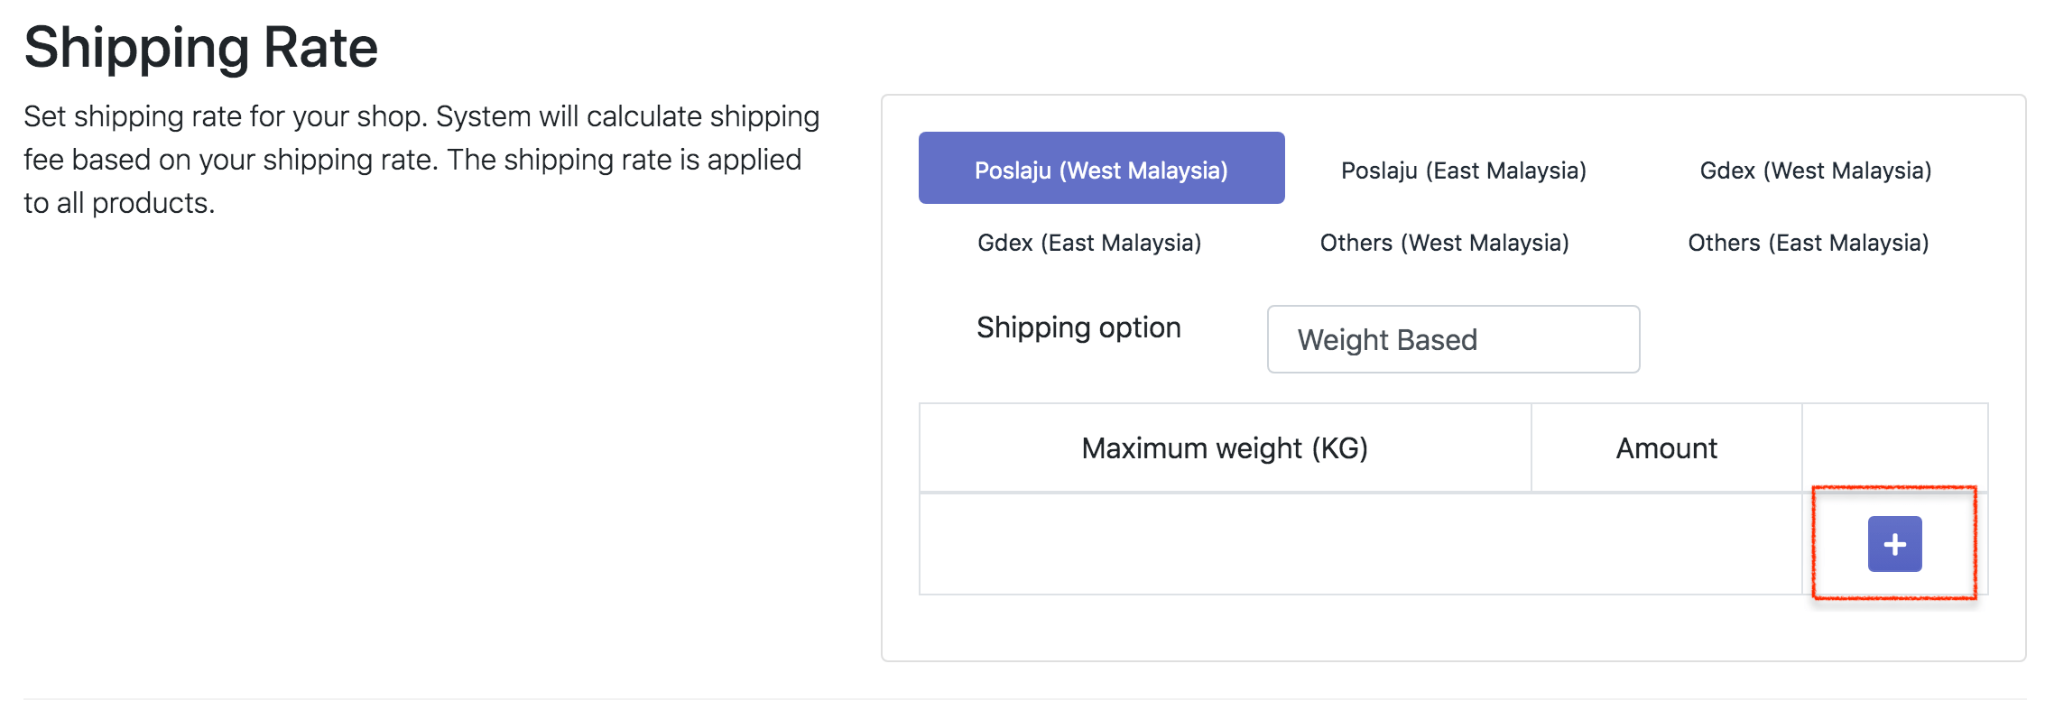Add a new shipping rate row
Screen dimensions: 2045x710
pos(1894,544)
